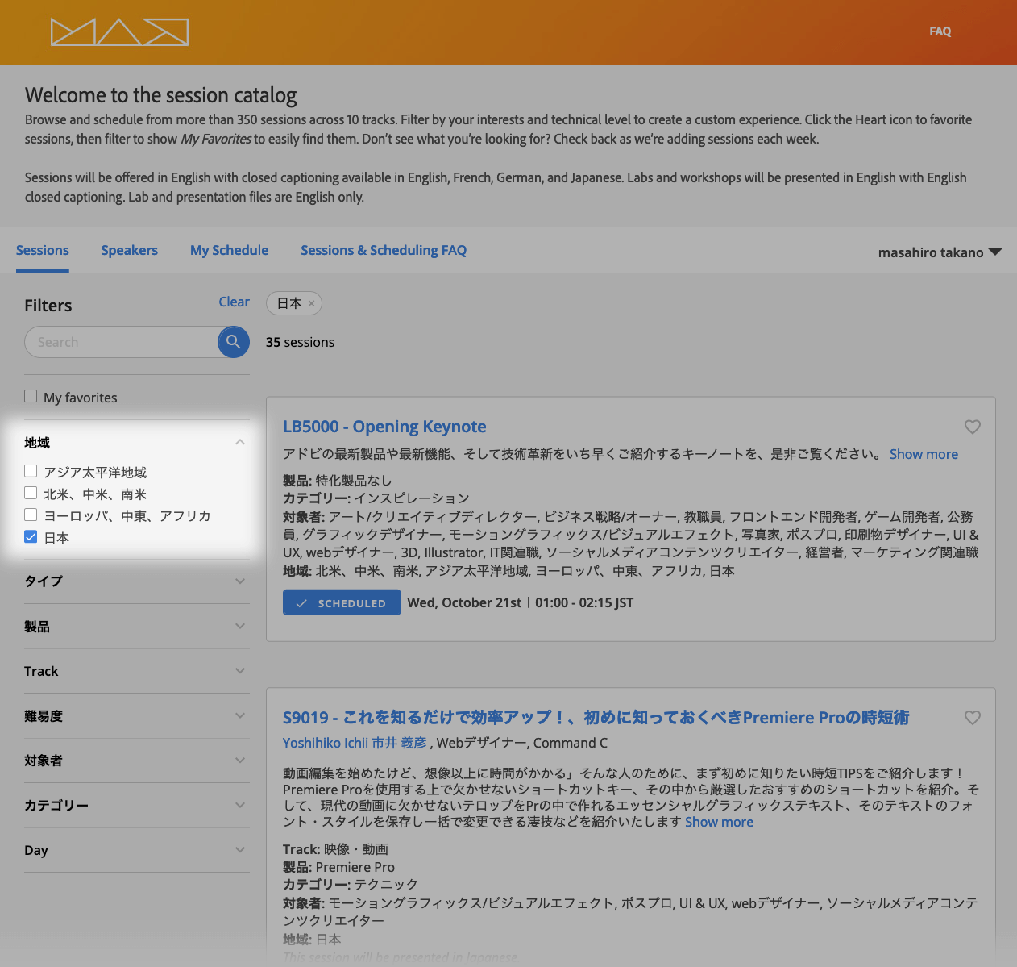The image size is (1017, 967).
Task: Open the masahiro takano account dropdown
Action: point(940,252)
